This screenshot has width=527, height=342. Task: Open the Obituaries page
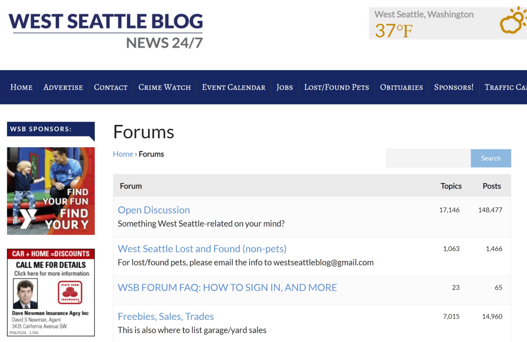401,87
